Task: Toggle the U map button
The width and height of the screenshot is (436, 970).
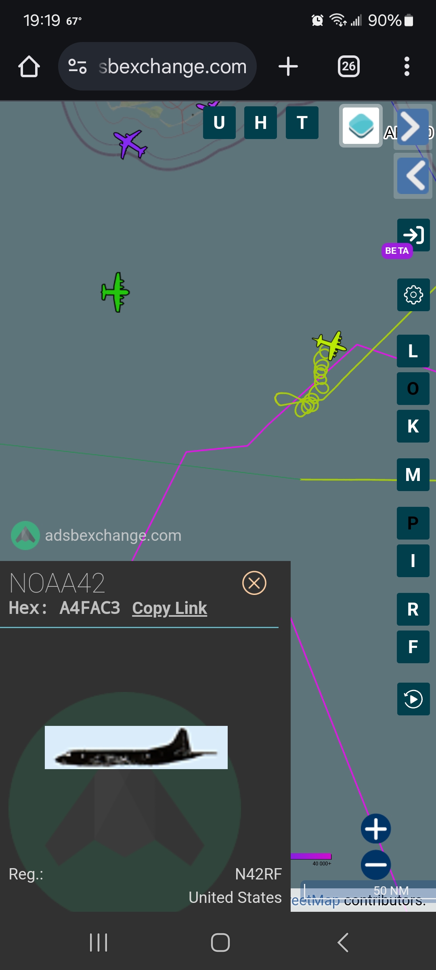Action: coord(219,122)
